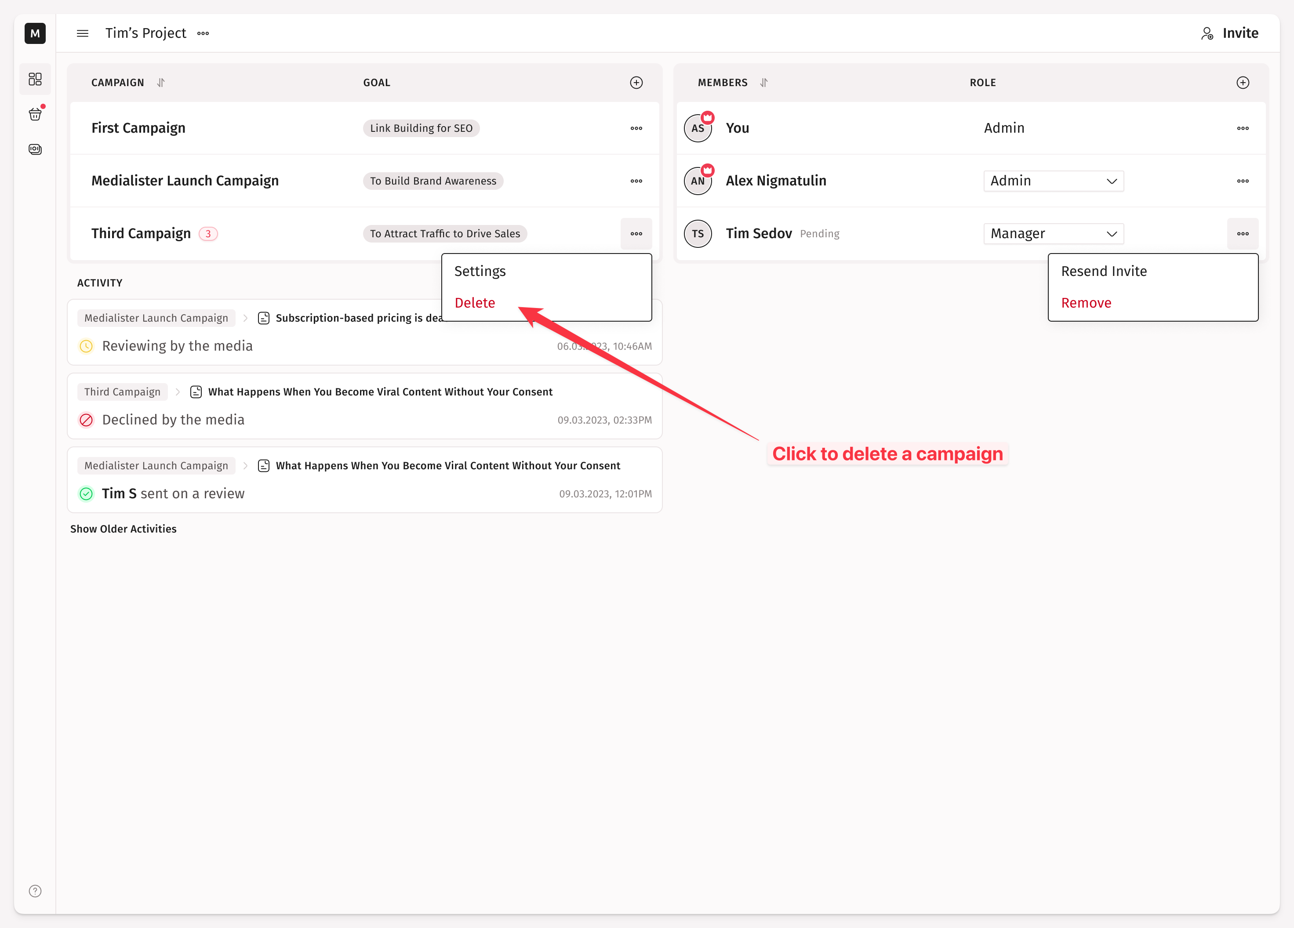Add a new campaign with plus icon
This screenshot has width=1294, height=928.
(636, 83)
